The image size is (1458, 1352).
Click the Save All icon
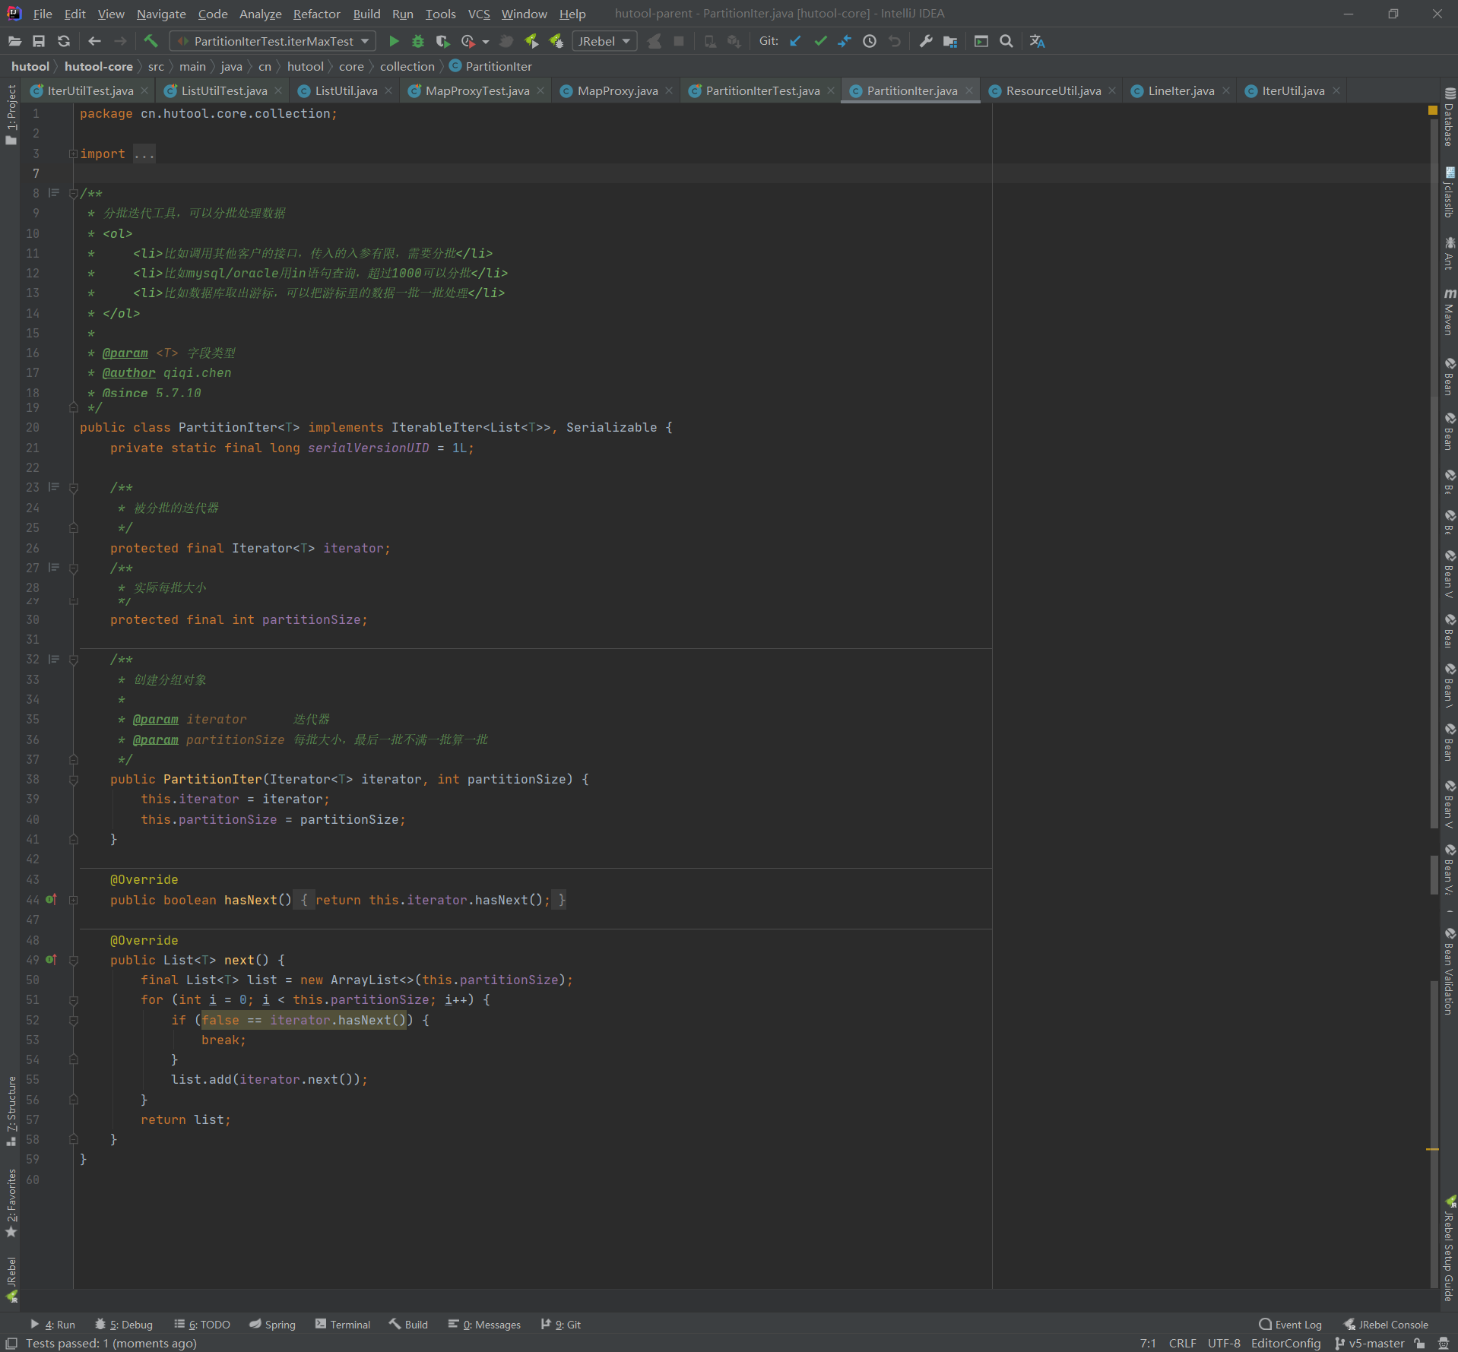point(39,41)
